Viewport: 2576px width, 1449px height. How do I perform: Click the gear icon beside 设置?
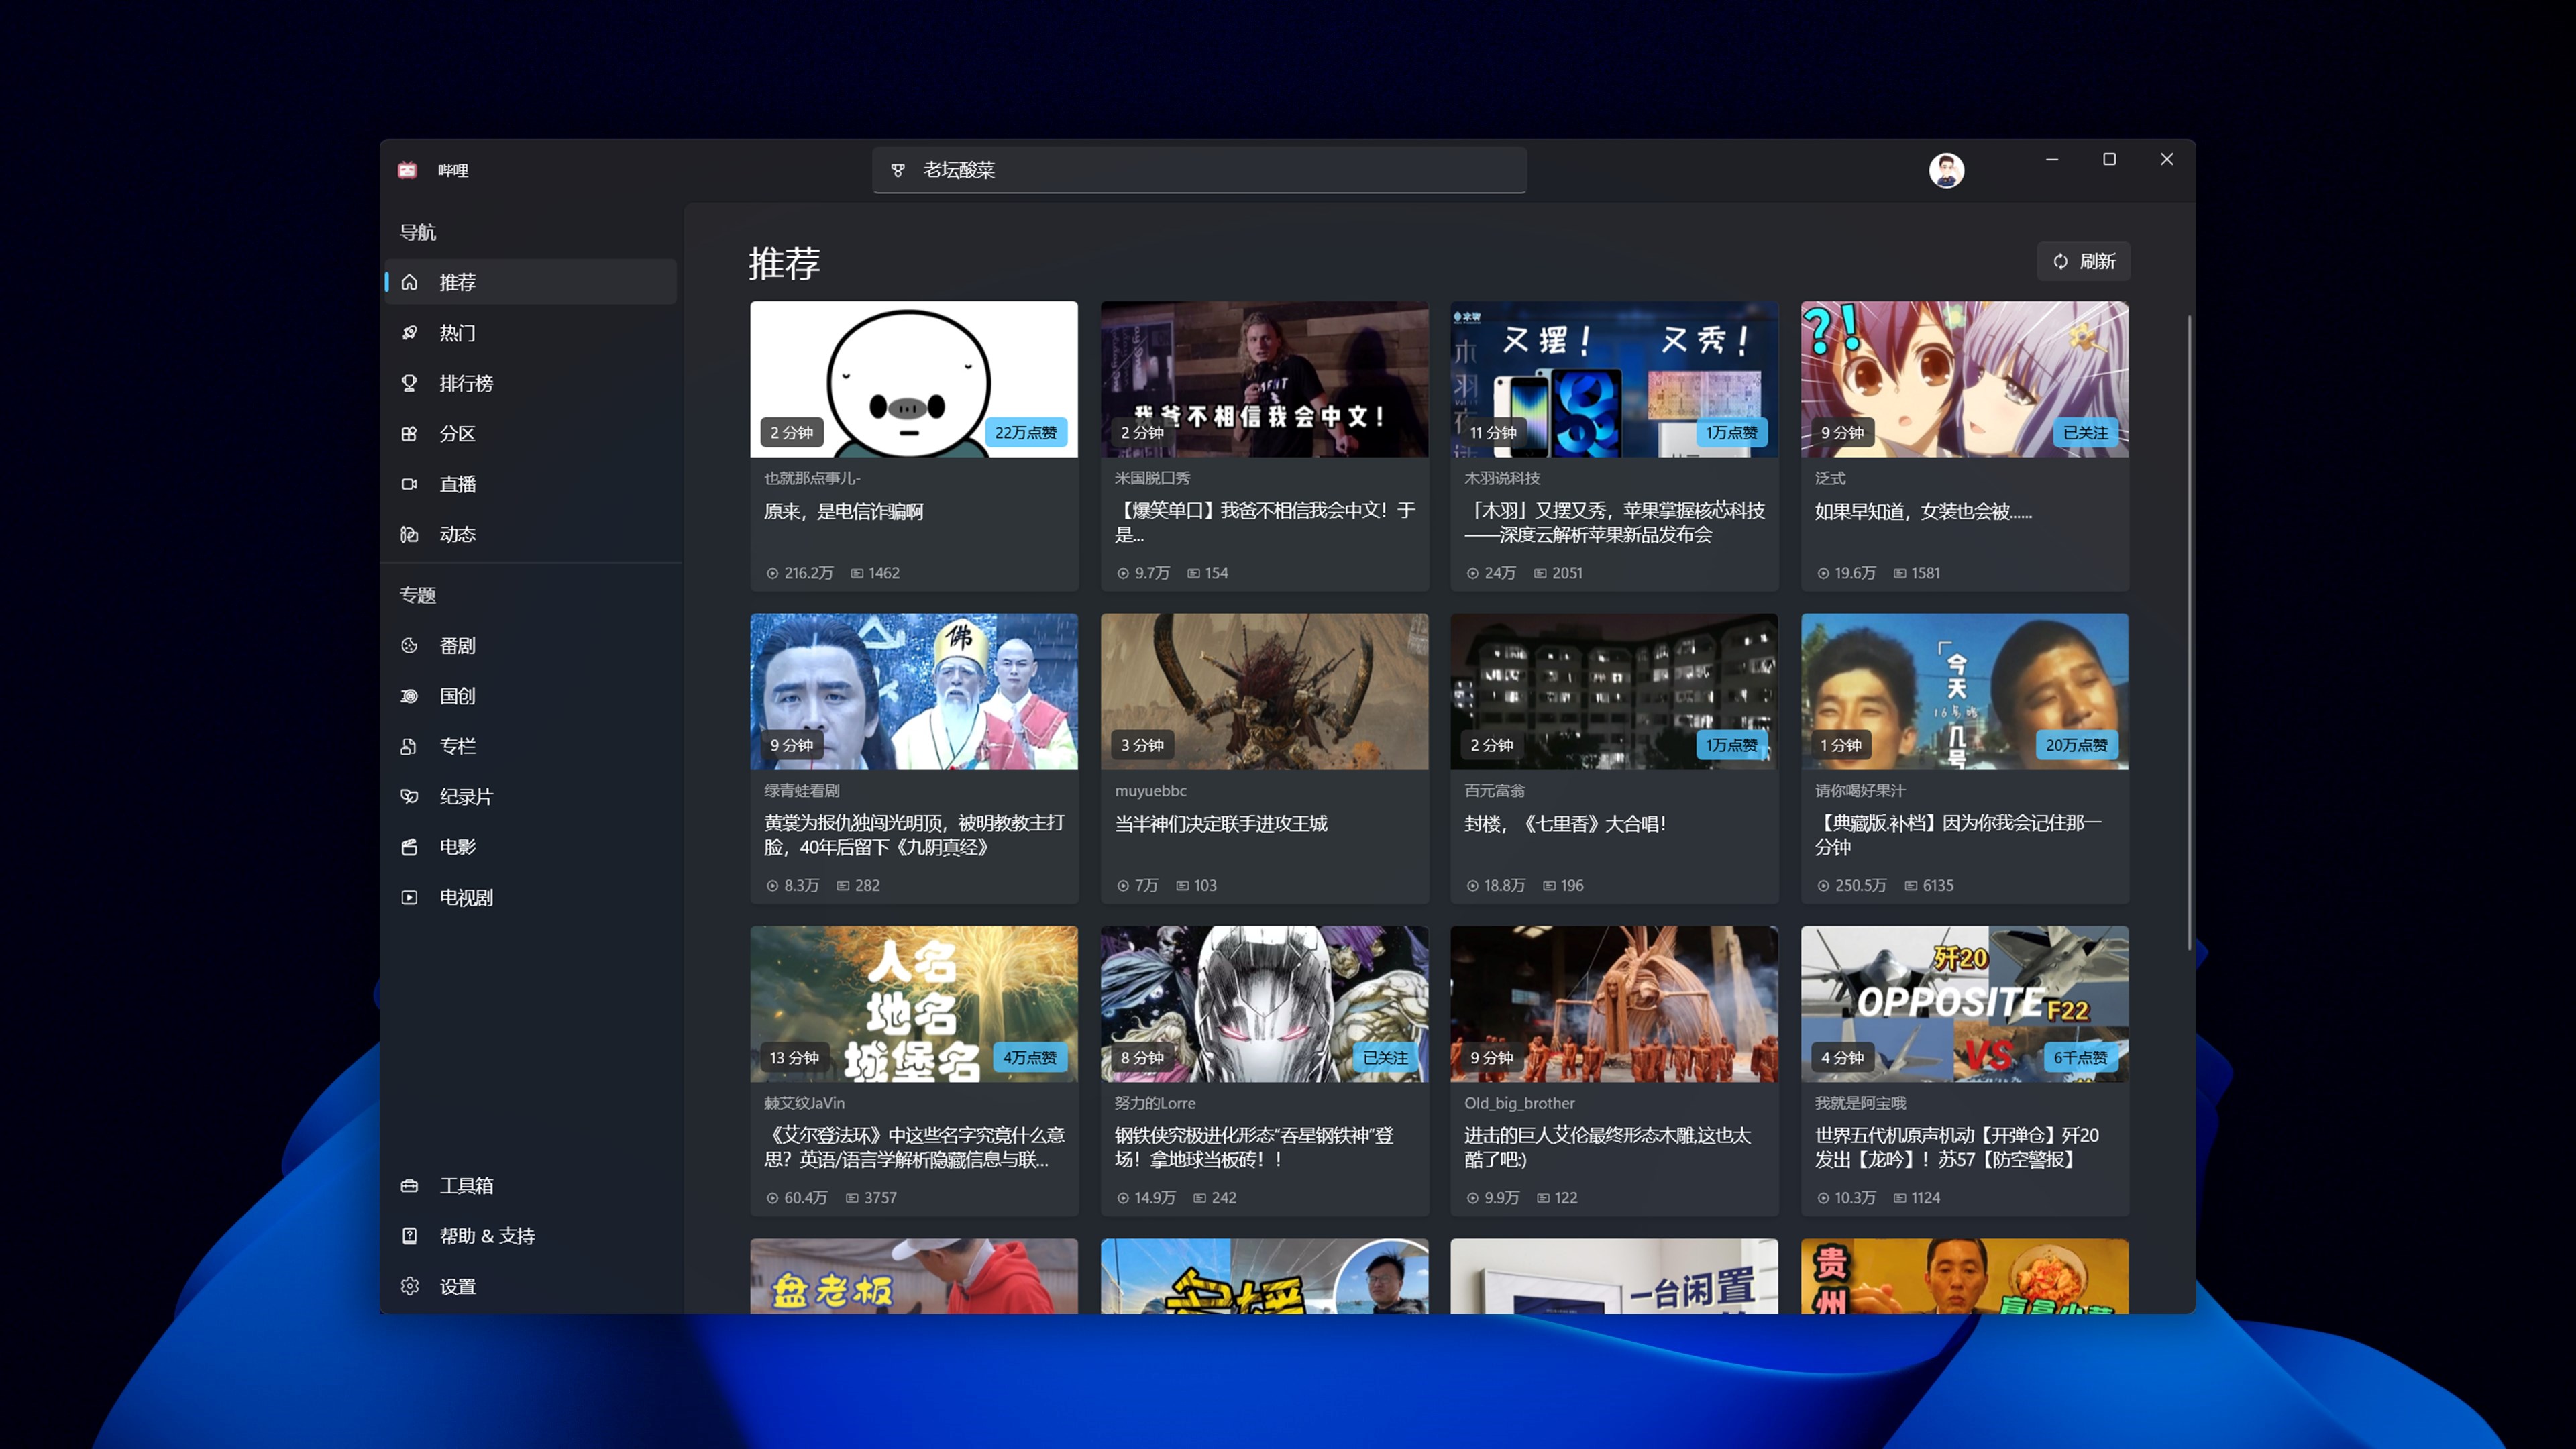click(409, 1286)
